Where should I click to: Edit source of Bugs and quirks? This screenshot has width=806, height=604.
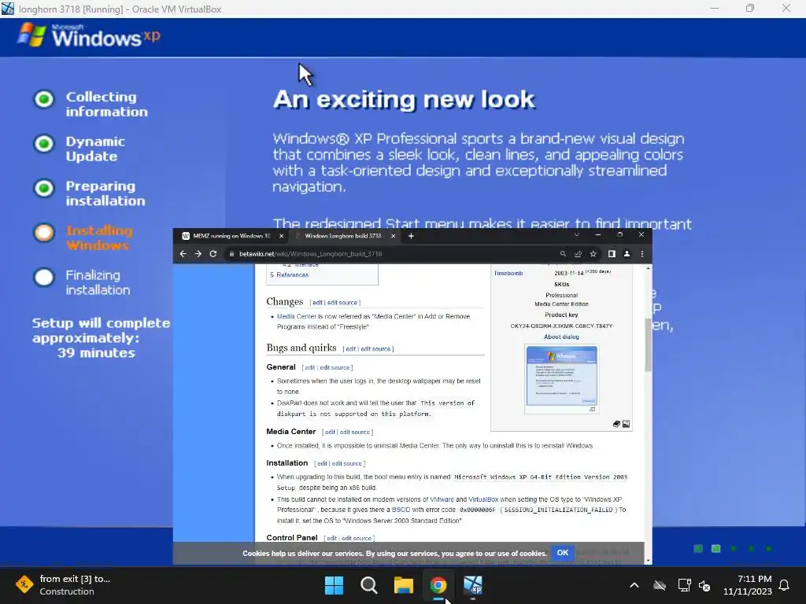(x=375, y=348)
